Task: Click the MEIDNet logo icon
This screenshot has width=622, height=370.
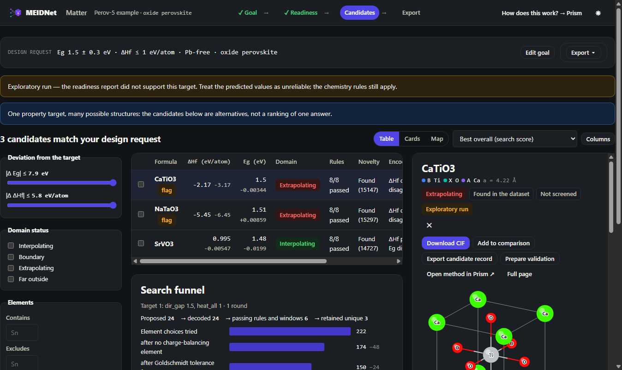Action: coord(16,13)
